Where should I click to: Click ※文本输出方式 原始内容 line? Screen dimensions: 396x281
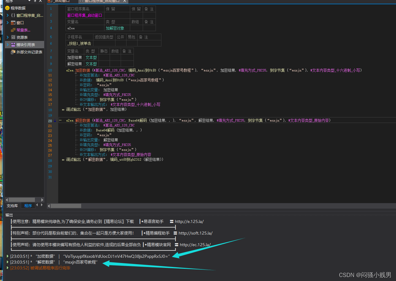(x=115, y=155)
